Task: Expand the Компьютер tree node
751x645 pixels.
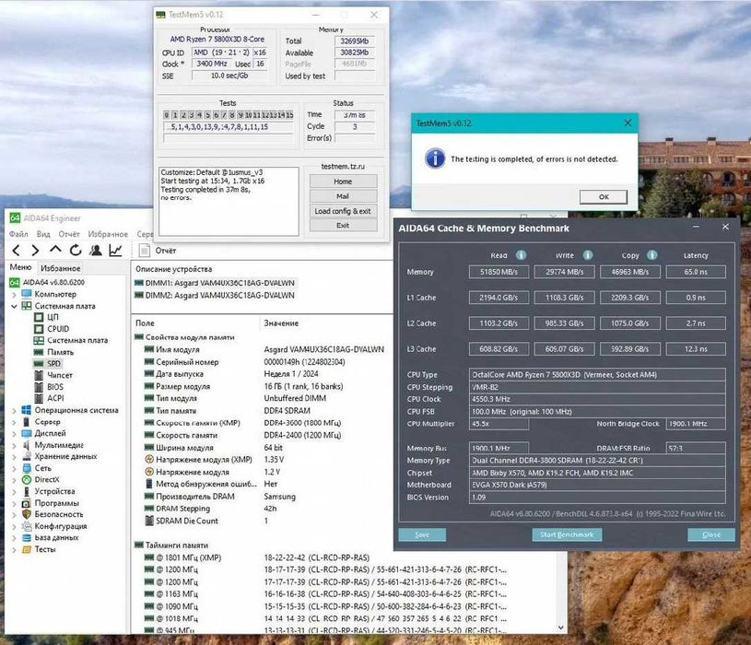Action: pos(13,293)
